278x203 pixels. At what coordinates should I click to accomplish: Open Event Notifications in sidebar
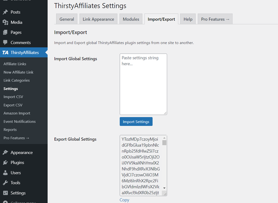pos(20,122)
